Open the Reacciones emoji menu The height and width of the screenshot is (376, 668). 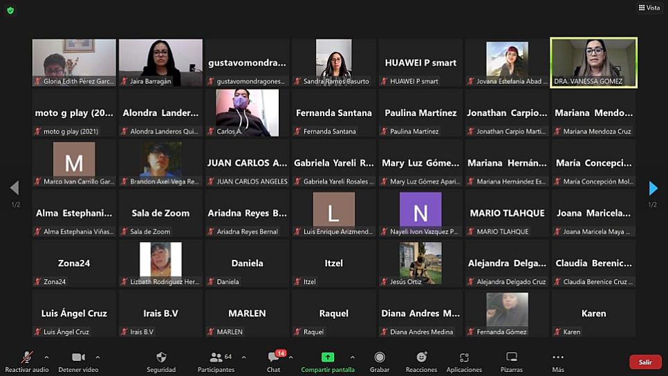point(421,357)
